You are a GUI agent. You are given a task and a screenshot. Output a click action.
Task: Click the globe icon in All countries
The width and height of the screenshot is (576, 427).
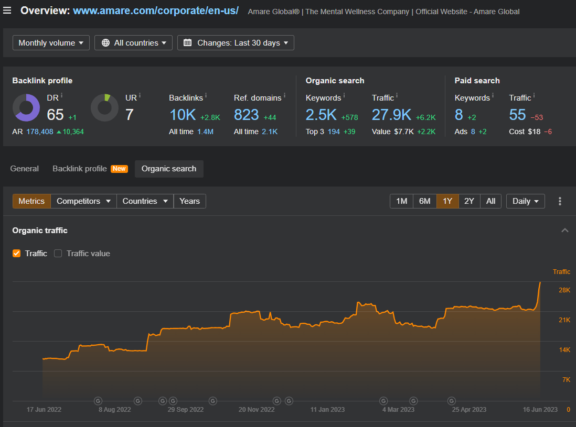tap(106, 43)
